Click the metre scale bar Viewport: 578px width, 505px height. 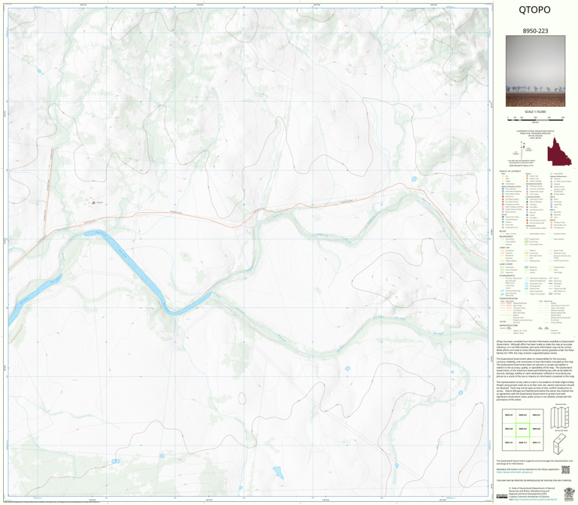coord(535,119)
